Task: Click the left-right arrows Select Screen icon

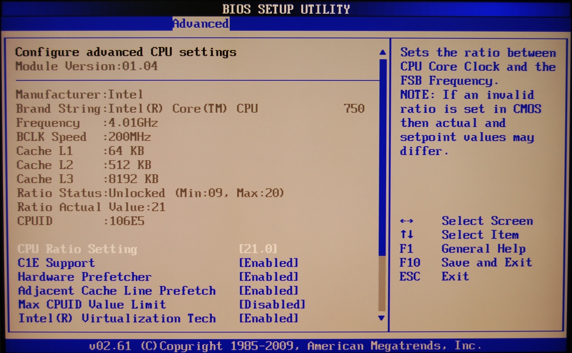Action: (407, 221)
